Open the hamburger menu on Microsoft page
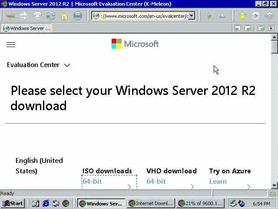This screenshot has width=278, height=209. [x=11, y=44]
